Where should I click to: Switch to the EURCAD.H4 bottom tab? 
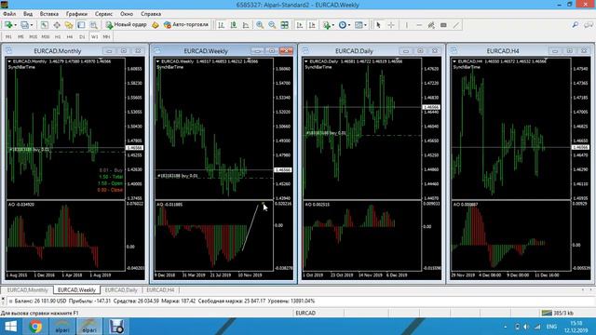click(160, 289)
